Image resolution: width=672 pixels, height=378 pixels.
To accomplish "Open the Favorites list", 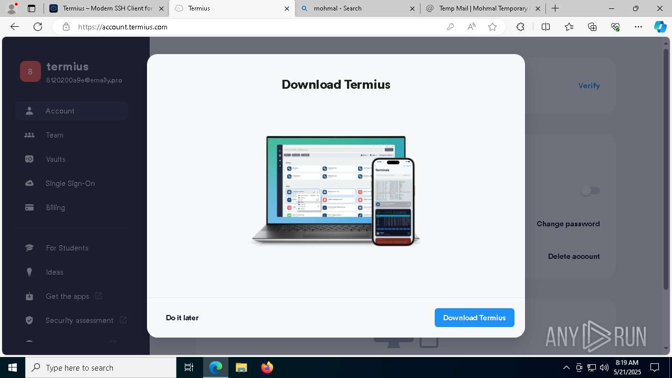I will click(x=569, y=27).
